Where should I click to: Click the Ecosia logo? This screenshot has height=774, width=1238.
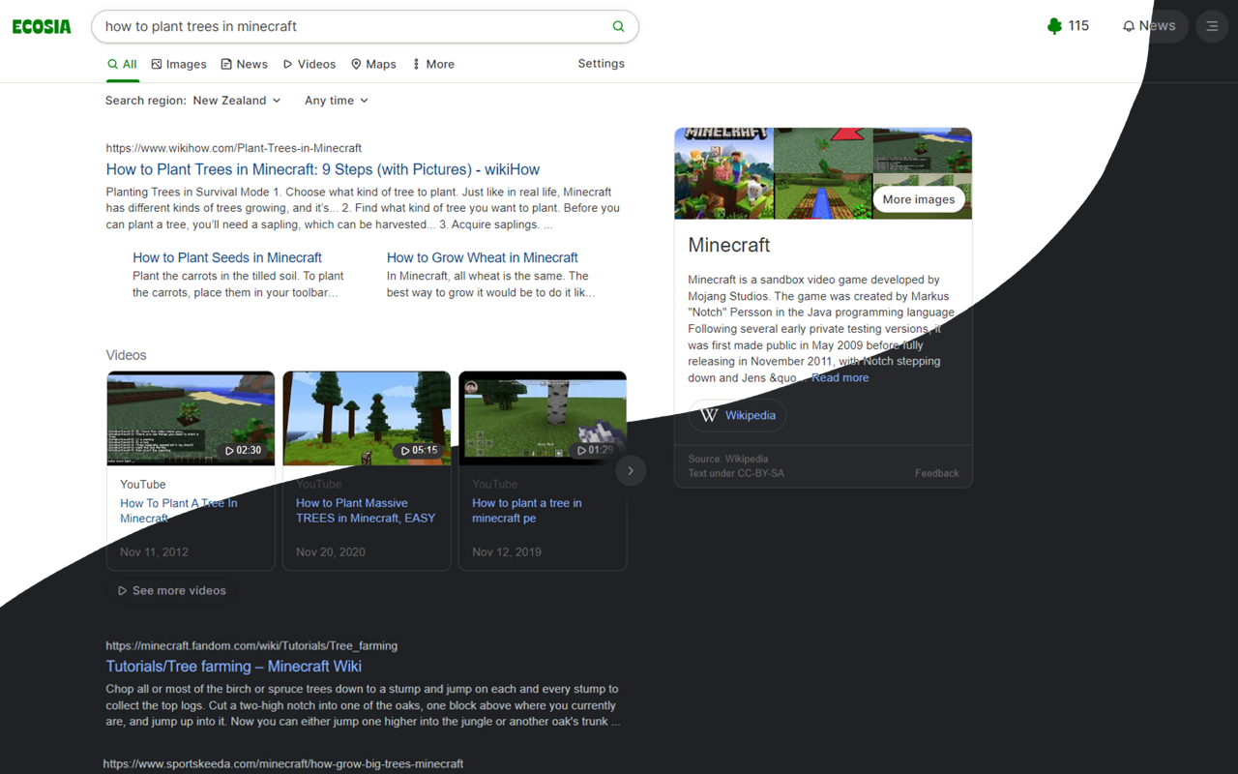(42, 27)
